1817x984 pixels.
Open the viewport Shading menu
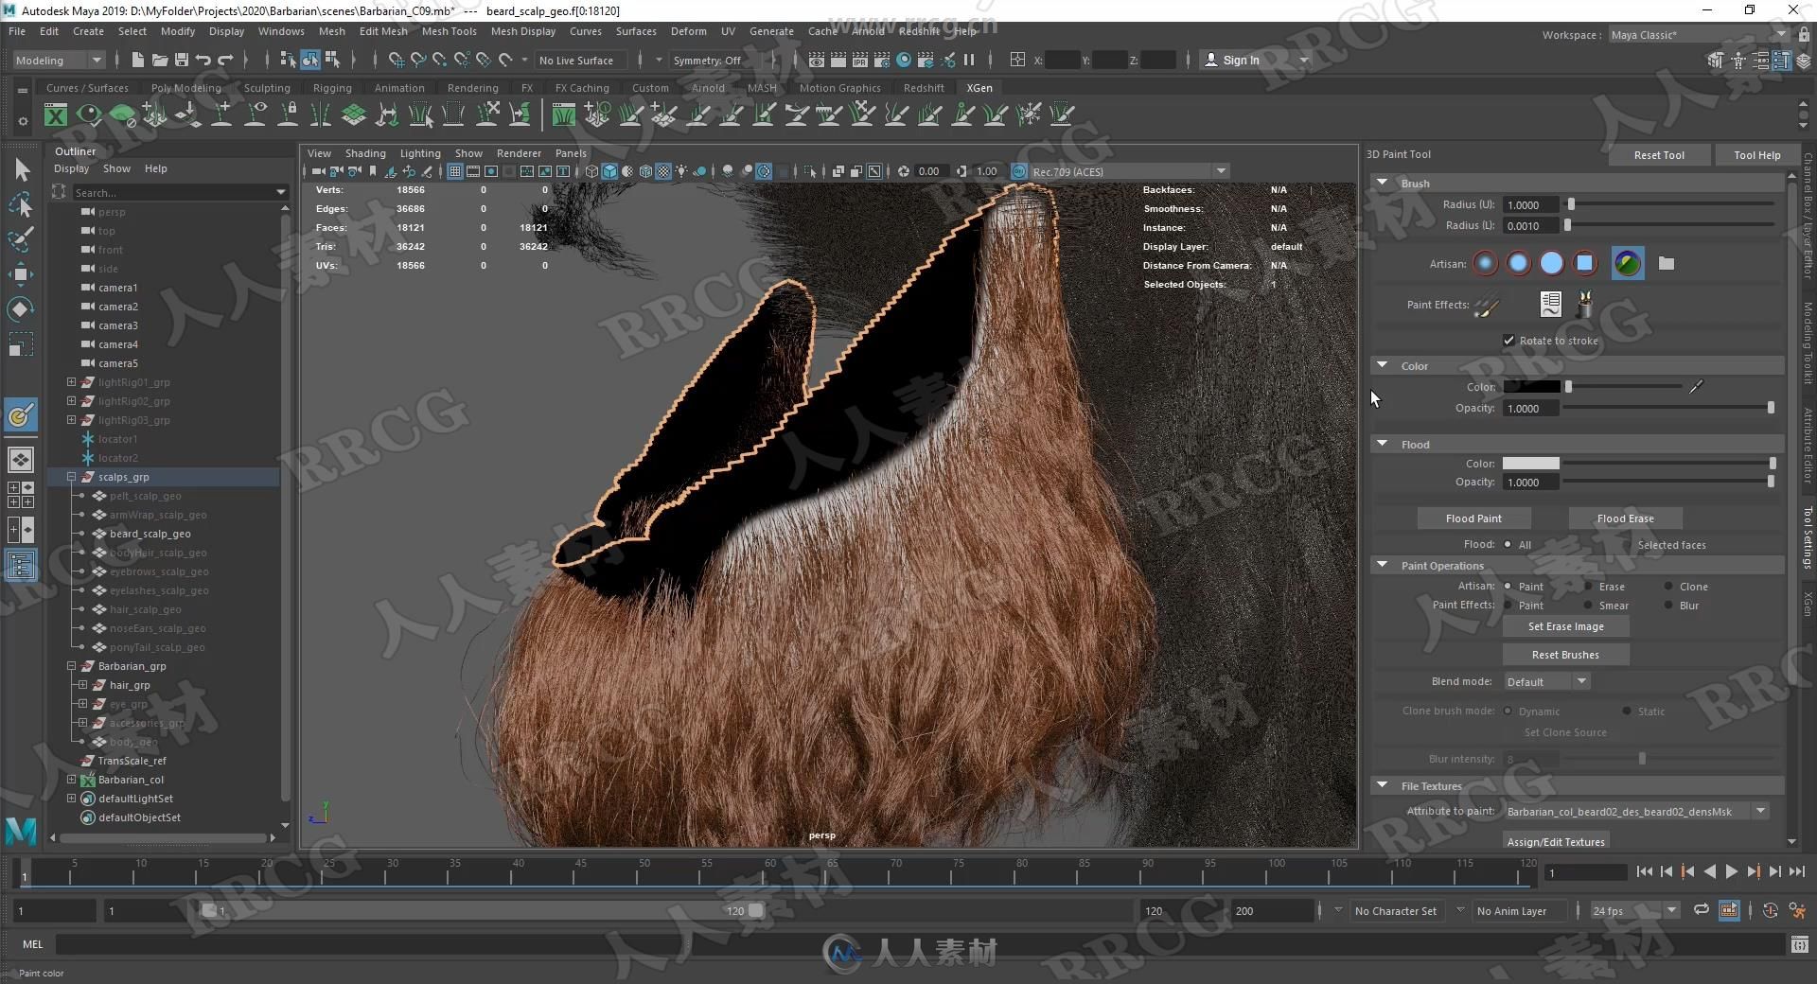pyautogui.click(x=364, y=153)
